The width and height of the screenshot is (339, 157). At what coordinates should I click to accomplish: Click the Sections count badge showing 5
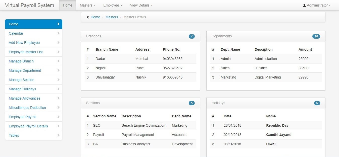click(191, 103)
